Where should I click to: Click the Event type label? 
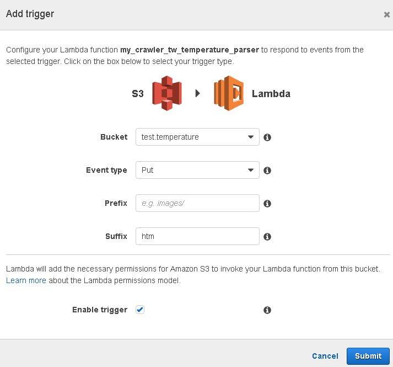tap(106, 170)
